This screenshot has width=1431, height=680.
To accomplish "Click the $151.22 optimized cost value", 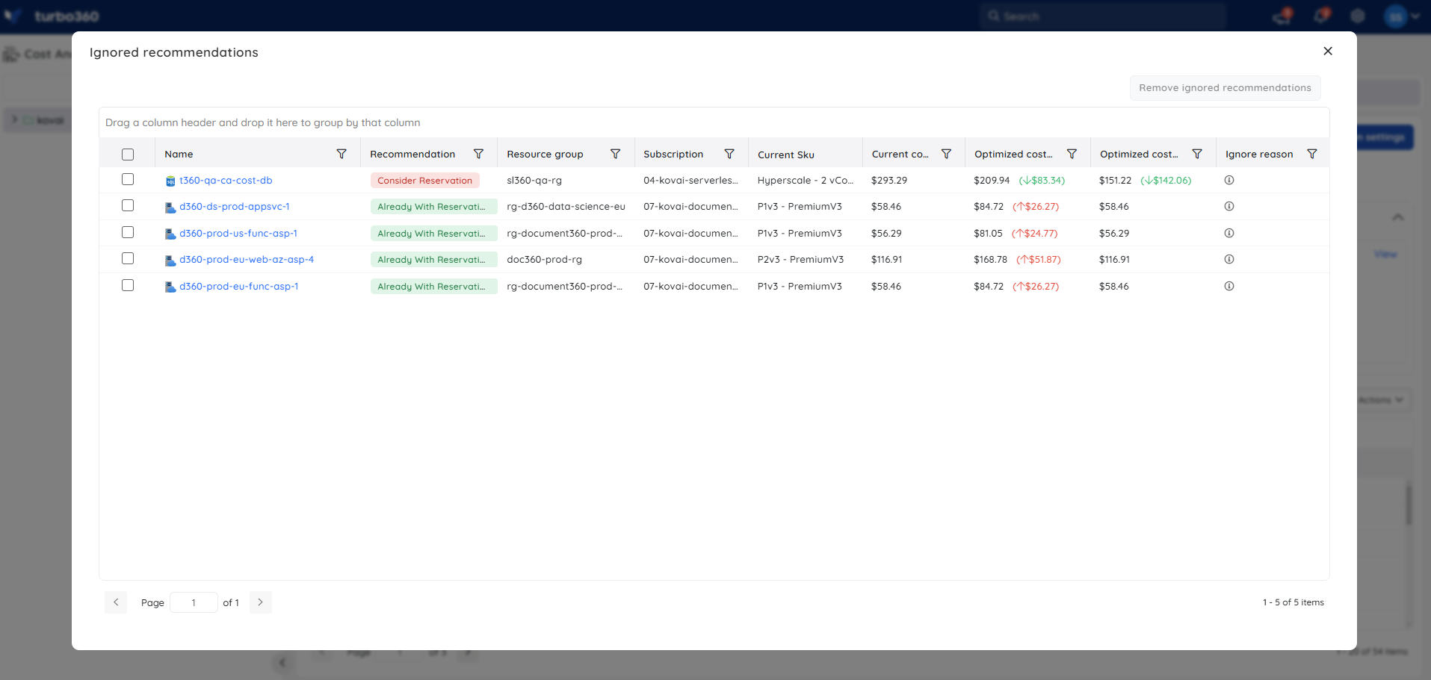I will [1116, 180].
